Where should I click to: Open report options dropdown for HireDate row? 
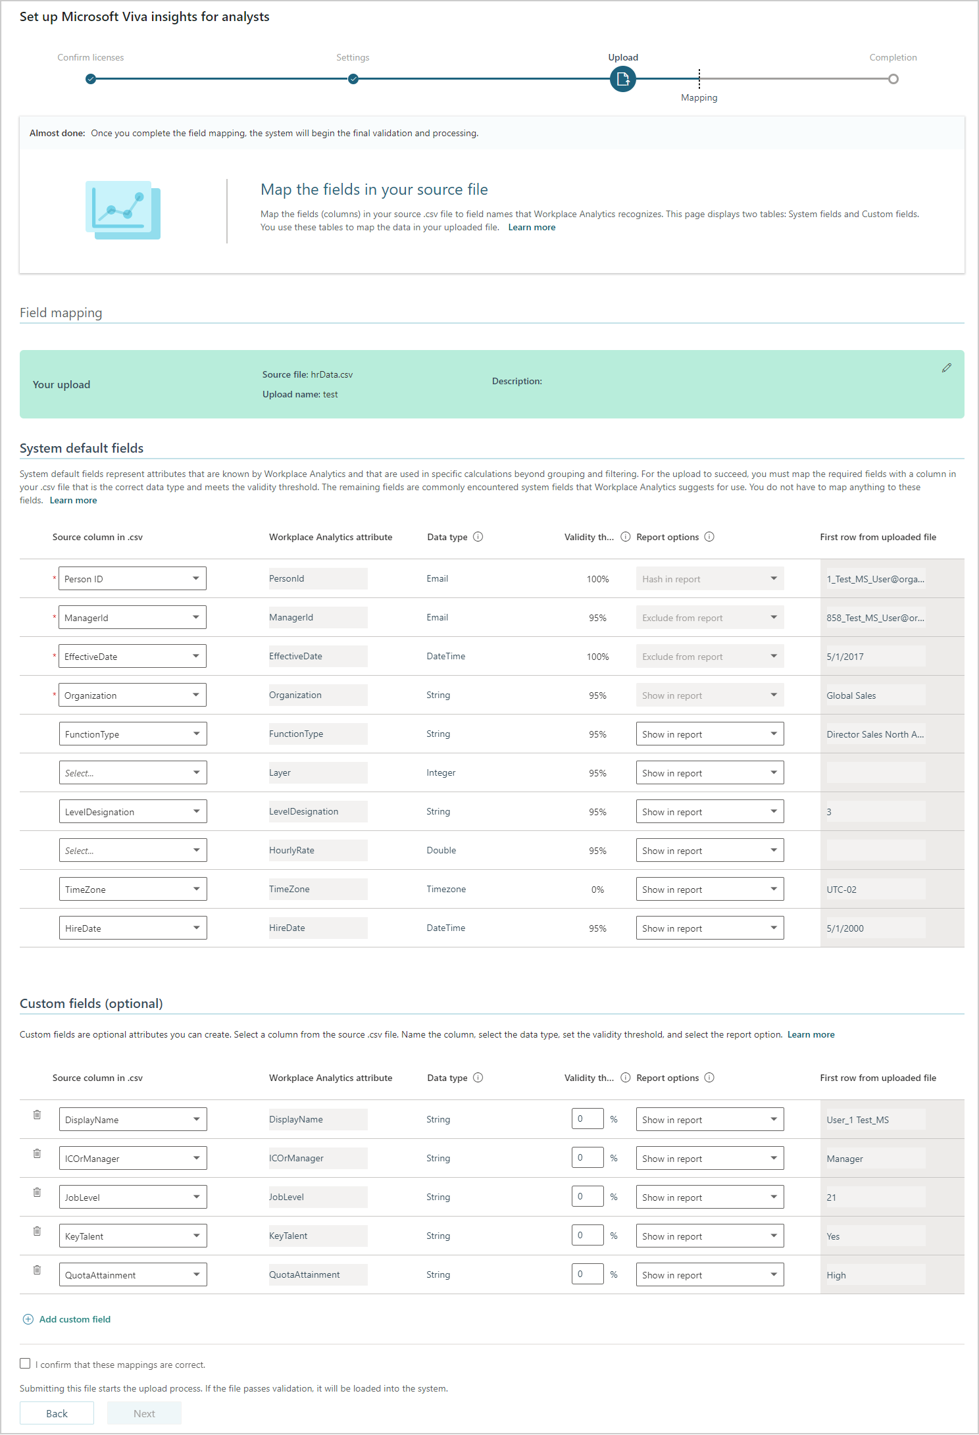point(710,928)
